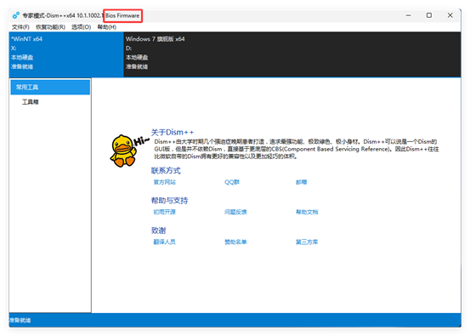
Task: Open the 选项(O) menu
Action: coord(82,27)
